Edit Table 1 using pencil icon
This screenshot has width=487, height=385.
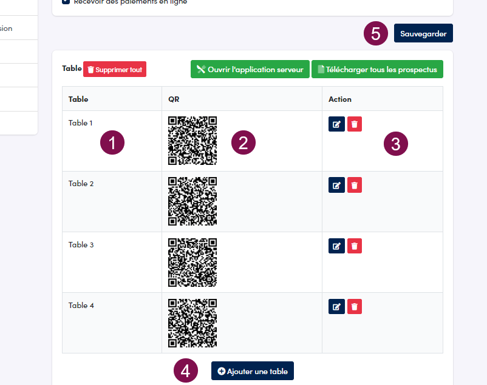point(336,124)
